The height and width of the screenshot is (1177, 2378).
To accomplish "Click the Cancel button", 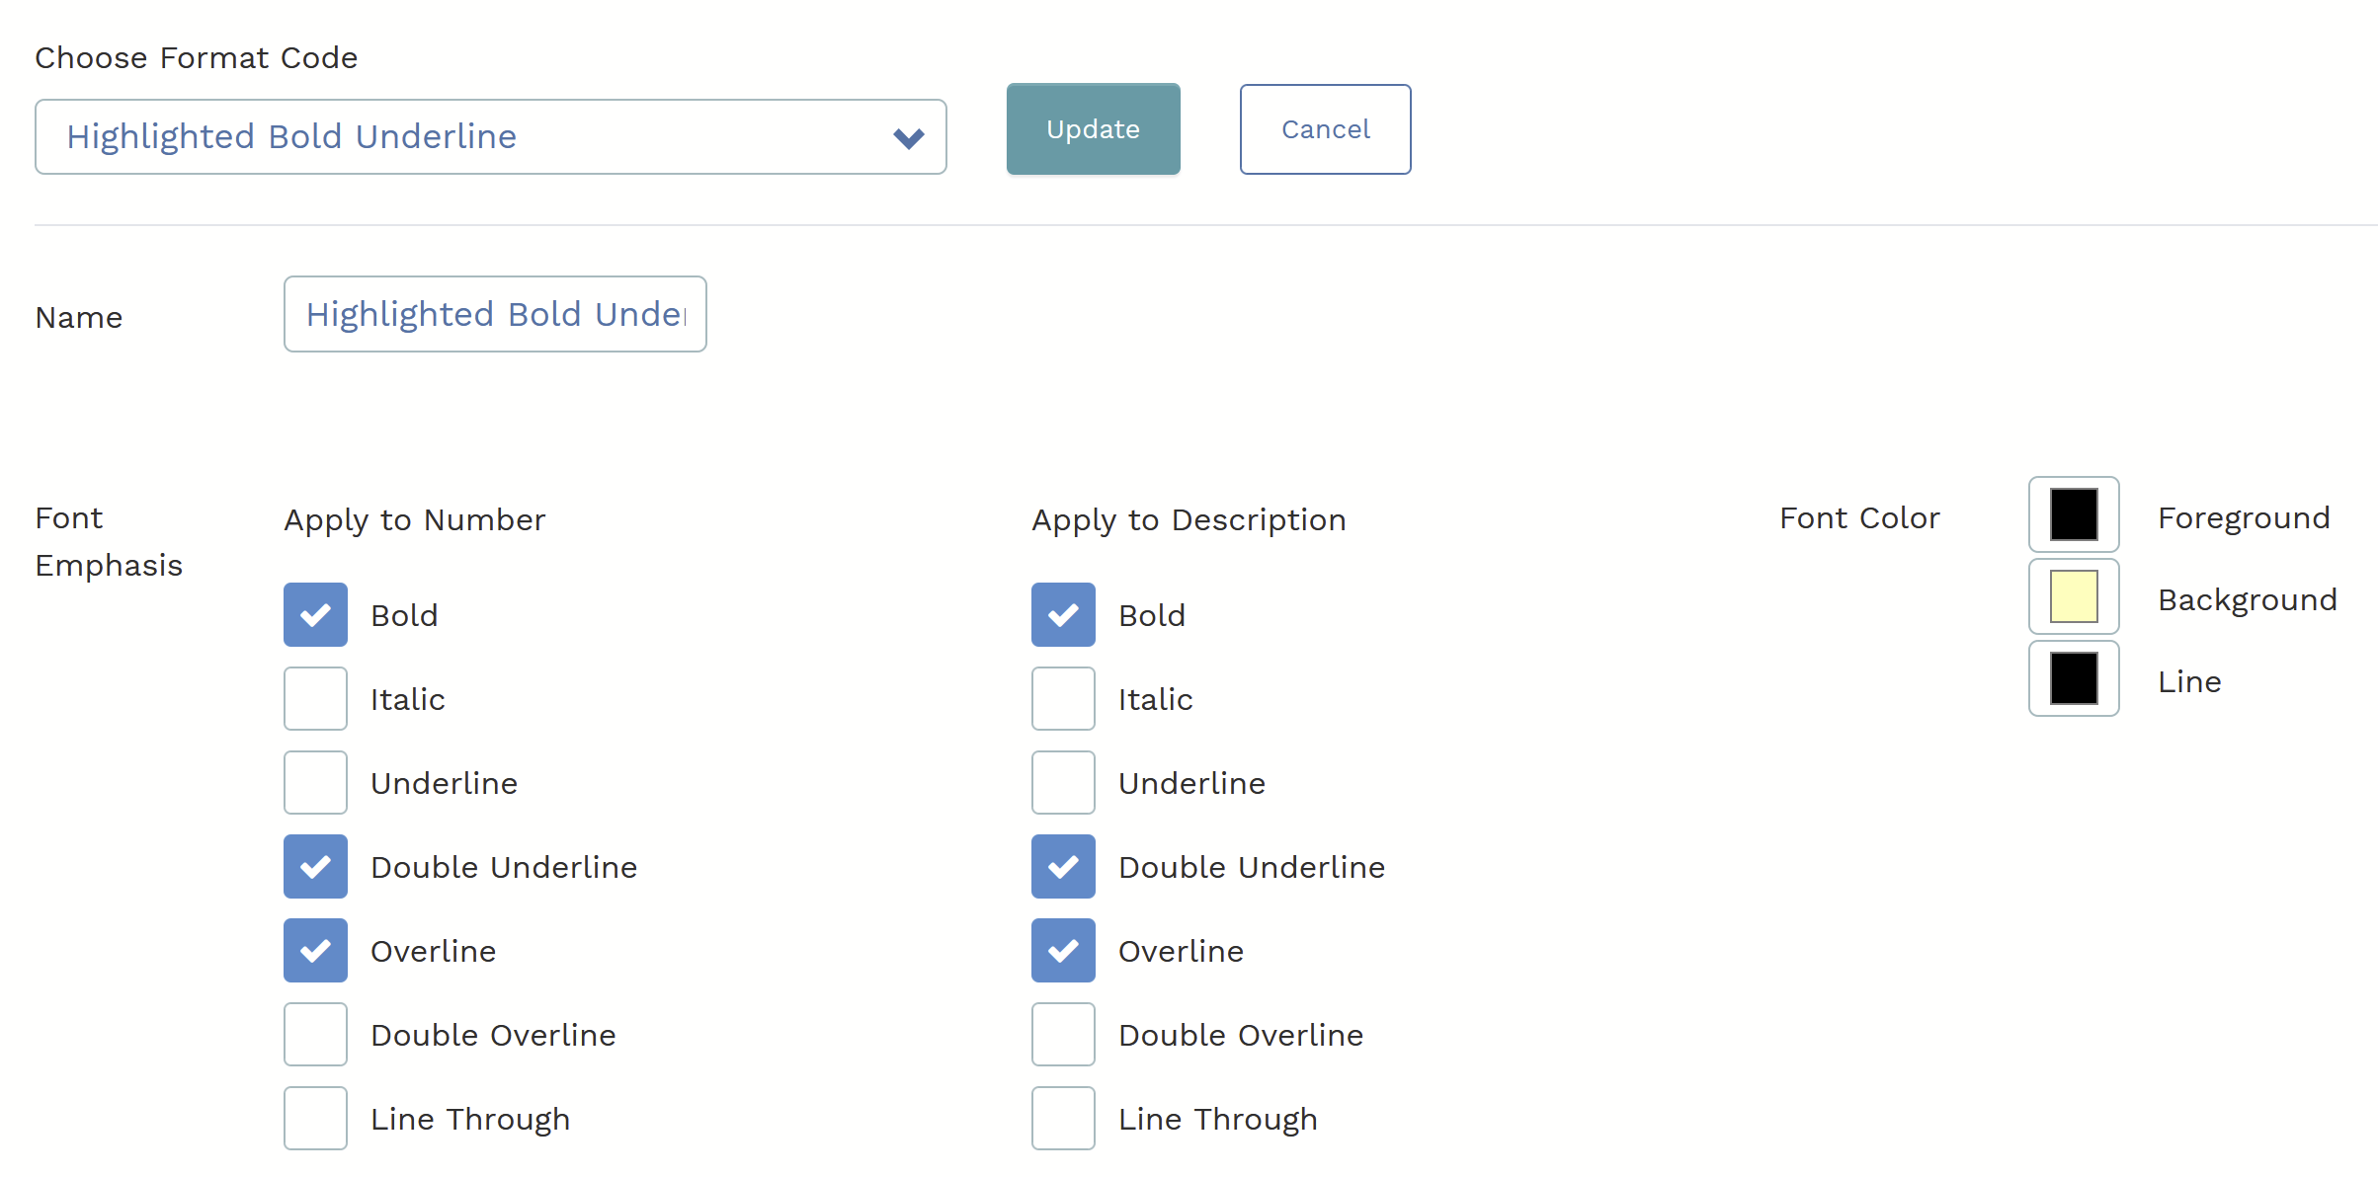I will click(1325, 129).
